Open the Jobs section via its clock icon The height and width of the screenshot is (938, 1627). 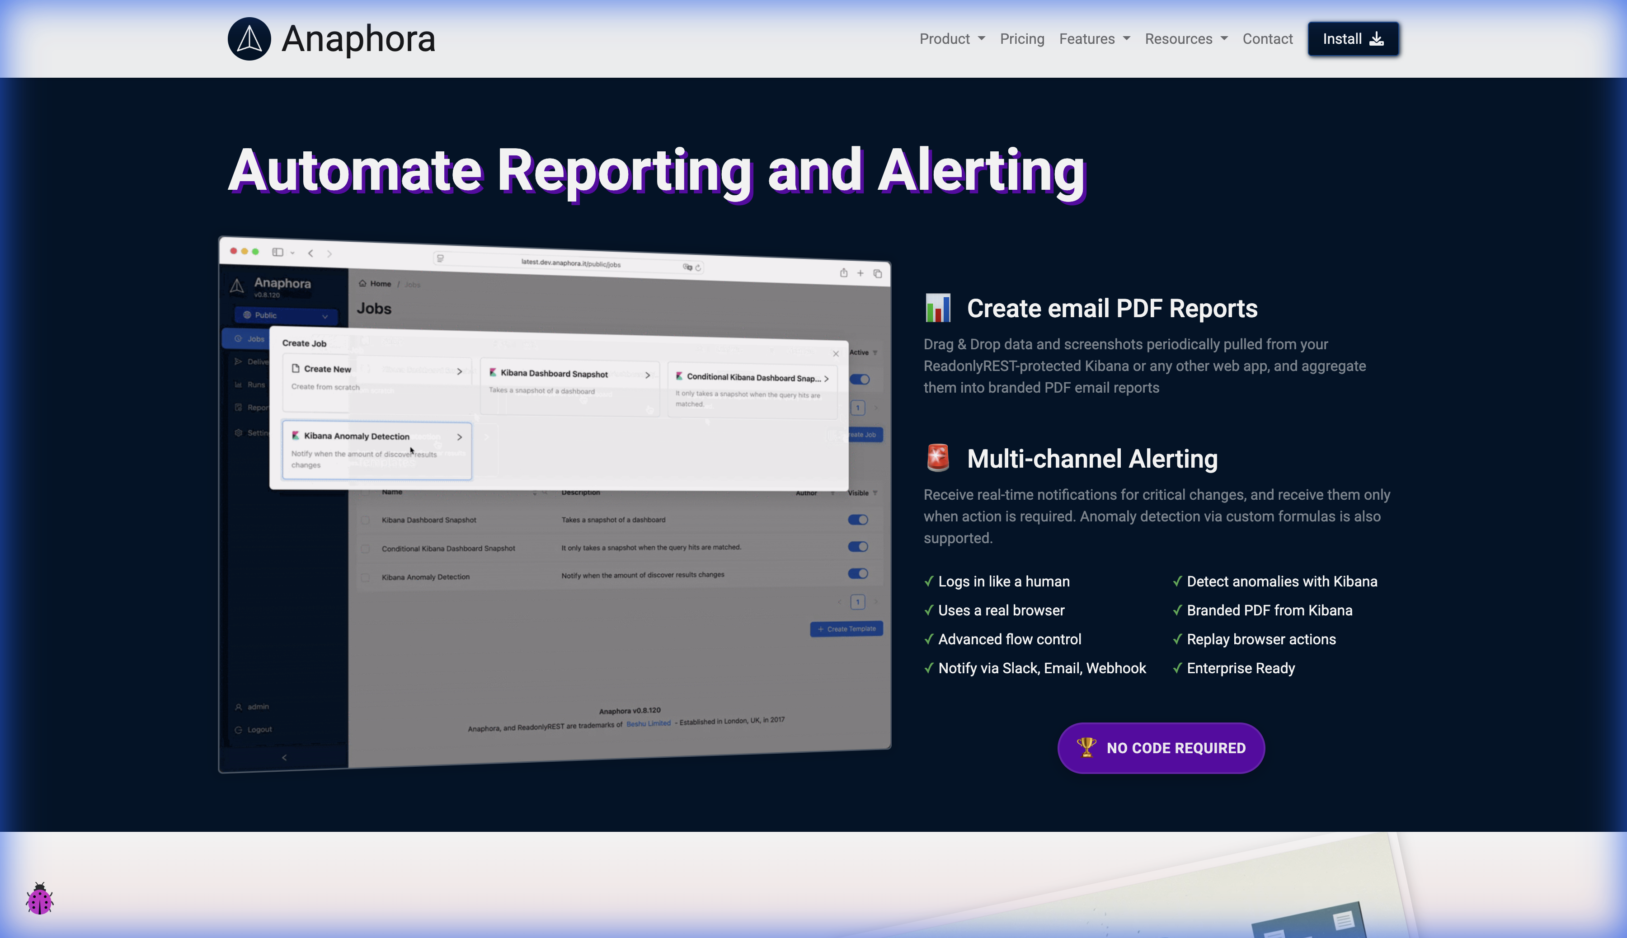click(239, 338)
